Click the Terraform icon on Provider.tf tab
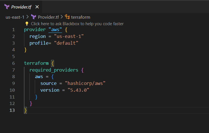The height and width of the screenshot is (133, 209). tap(7, 7)
